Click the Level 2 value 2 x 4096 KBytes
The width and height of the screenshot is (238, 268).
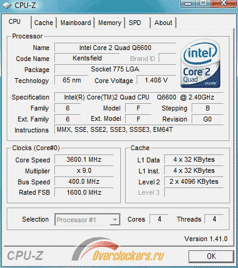tap(194, 182)
